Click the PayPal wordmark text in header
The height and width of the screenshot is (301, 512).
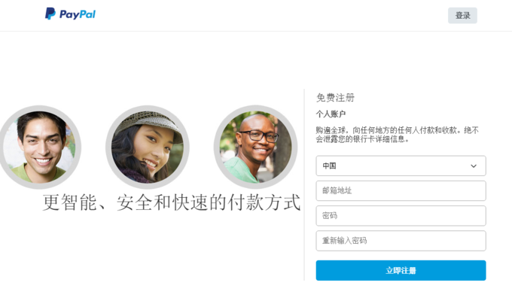[78, 14]
